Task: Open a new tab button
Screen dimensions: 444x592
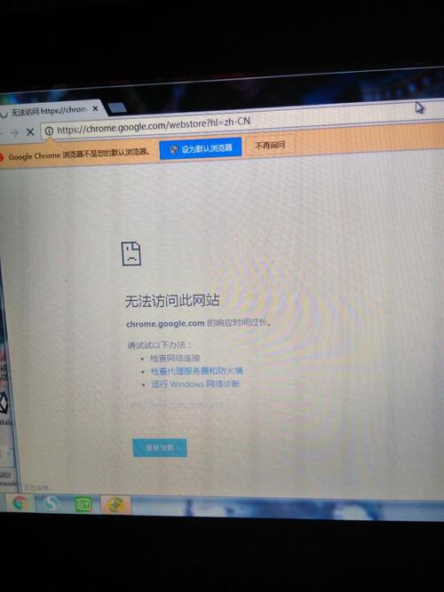Action: [x=118, y=108]
